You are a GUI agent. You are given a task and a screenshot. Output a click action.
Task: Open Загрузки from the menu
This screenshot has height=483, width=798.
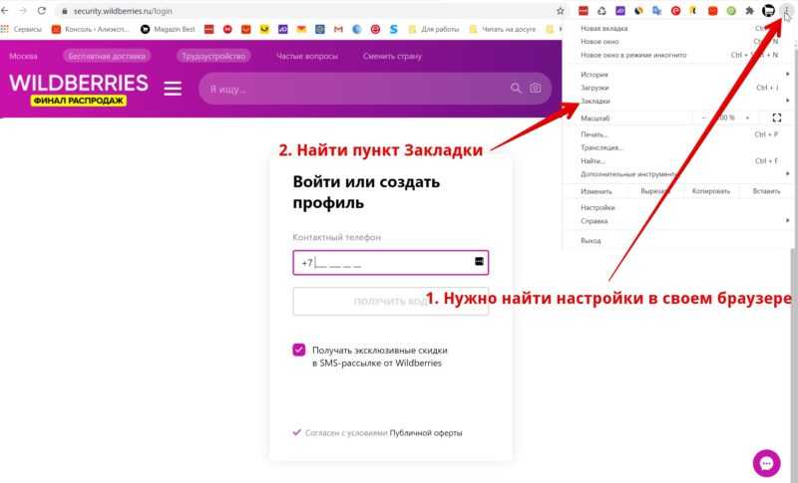tap(679, 88)
